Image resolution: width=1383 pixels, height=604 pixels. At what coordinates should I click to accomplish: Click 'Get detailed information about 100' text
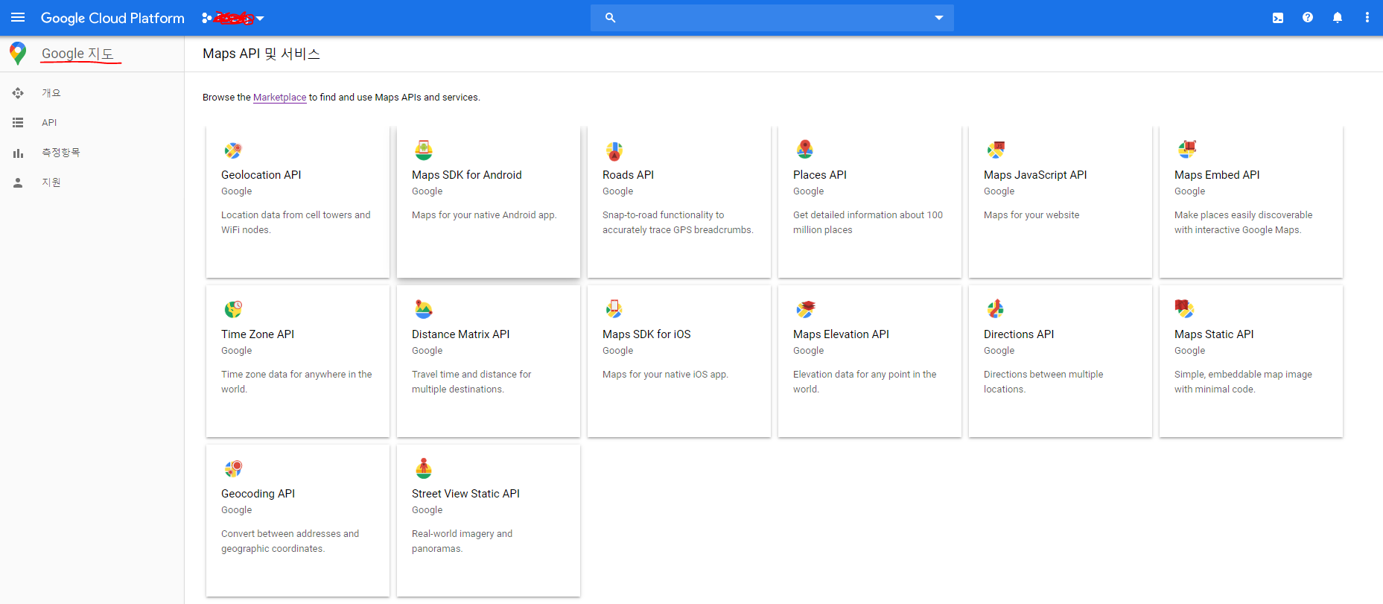(868, 215)
